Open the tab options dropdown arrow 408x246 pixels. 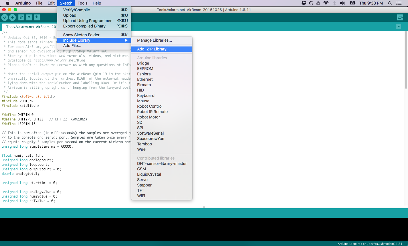(x=399, y=27)
